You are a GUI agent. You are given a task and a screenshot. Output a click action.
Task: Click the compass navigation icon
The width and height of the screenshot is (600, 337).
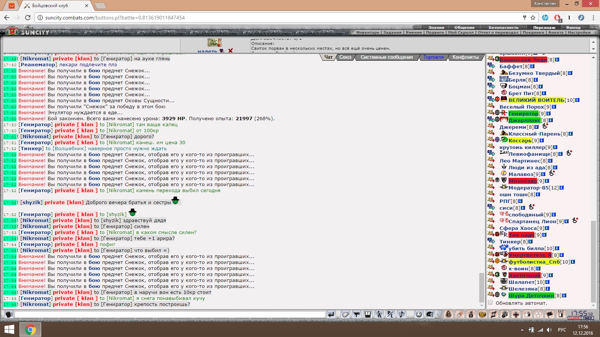(459, 315)
